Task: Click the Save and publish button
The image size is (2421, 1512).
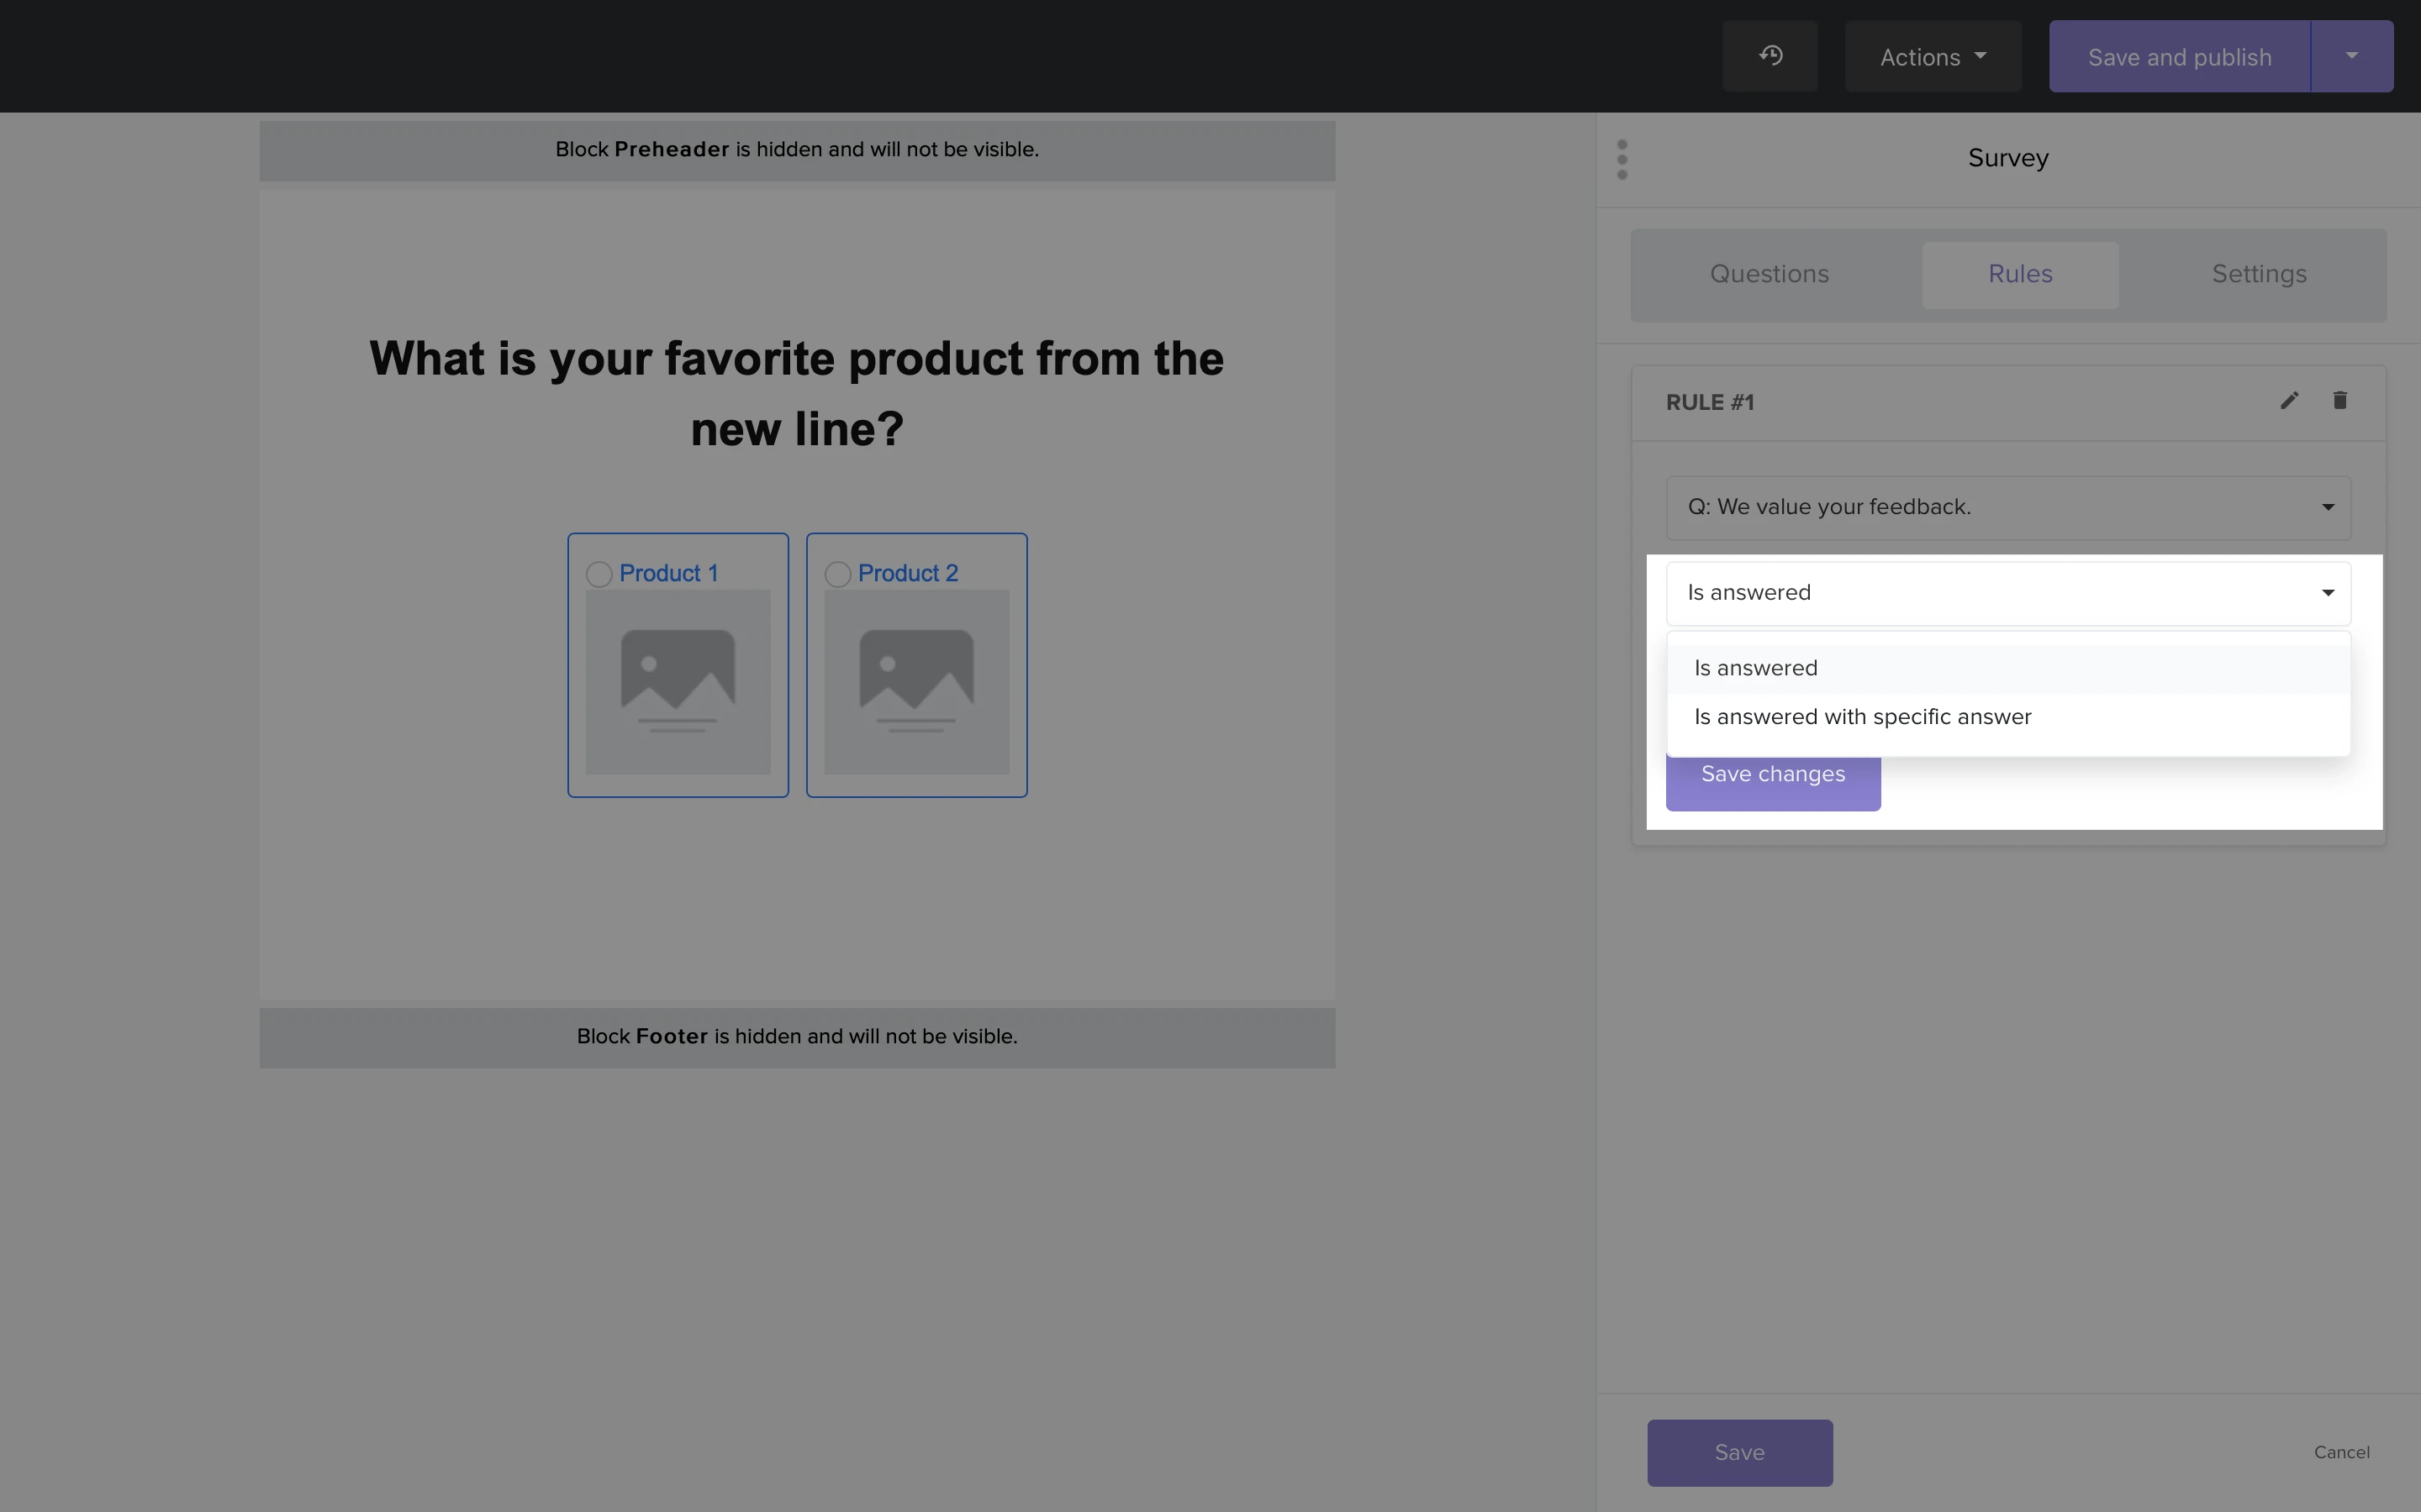Action: point(2179,57)
